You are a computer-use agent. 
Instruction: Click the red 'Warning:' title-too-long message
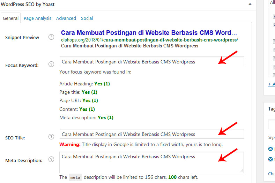tap(141, 144)
